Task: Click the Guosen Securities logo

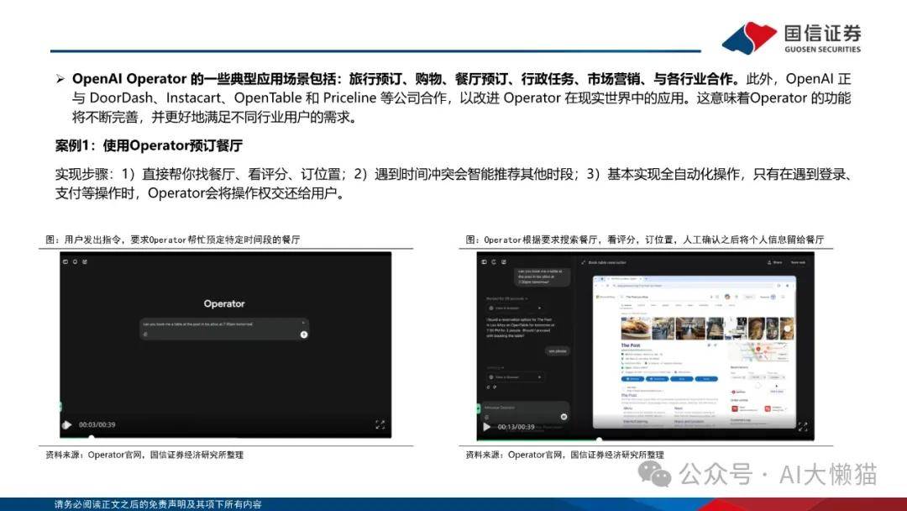Action: 791,38
